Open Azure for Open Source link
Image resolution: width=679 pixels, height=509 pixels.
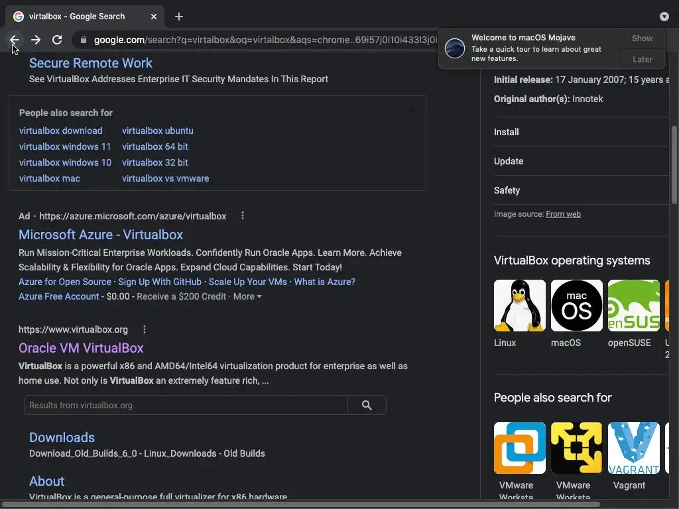pos(65,282)
